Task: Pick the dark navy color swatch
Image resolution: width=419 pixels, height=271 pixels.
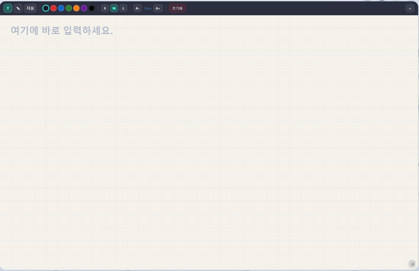Action: coord(46,8)
